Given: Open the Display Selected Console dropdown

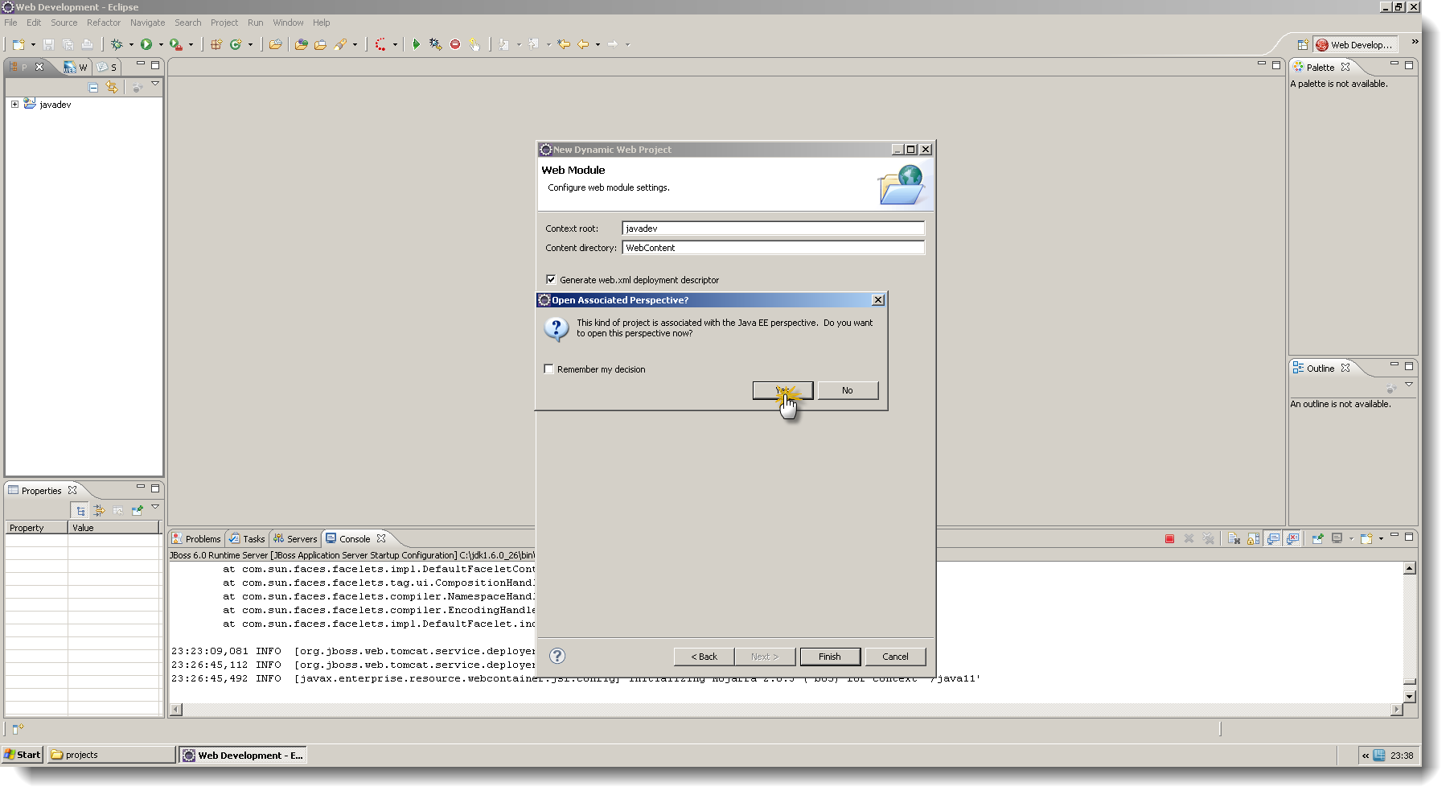Looking at the screenshot, I should tap(1351, 538).
